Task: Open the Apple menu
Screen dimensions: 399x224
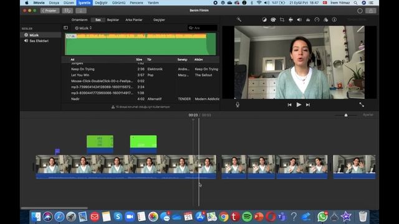Action: coord(26,2)
